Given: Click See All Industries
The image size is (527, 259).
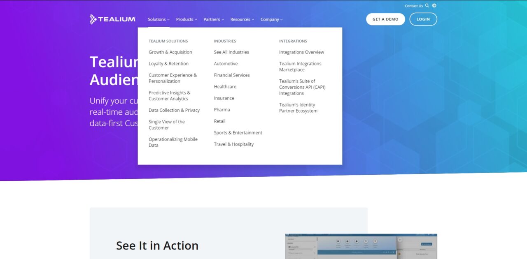Looking at the screenshot, I should coord(231,52).
